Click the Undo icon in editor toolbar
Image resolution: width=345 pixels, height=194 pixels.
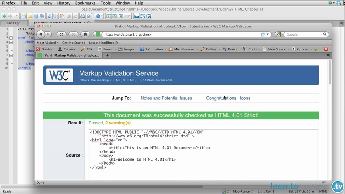point(69,16)
